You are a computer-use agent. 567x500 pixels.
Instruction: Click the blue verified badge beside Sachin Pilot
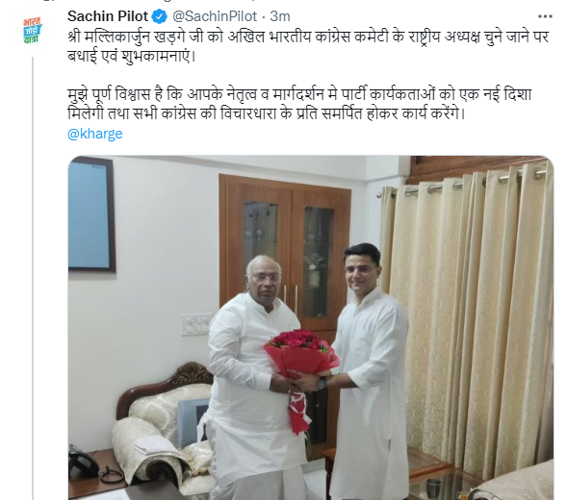pyautogui.click(x=160, y=16)
